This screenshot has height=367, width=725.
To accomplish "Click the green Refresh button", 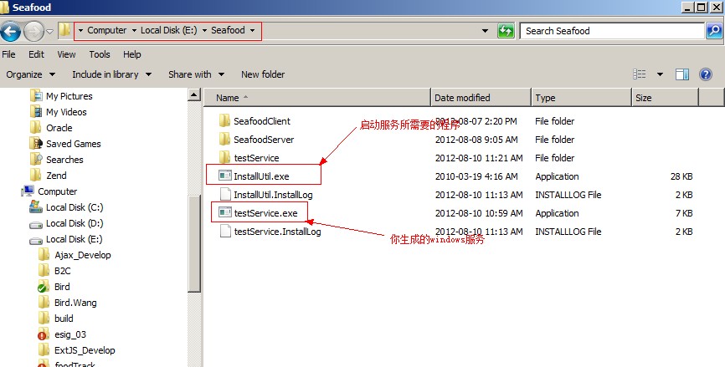I will (506, 31).
